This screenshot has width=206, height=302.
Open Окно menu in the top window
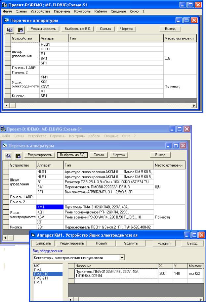click(134, 11)
